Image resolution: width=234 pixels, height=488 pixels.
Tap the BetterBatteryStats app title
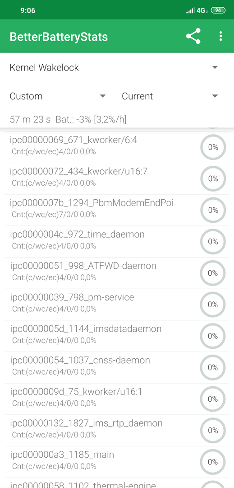point(59,37)
